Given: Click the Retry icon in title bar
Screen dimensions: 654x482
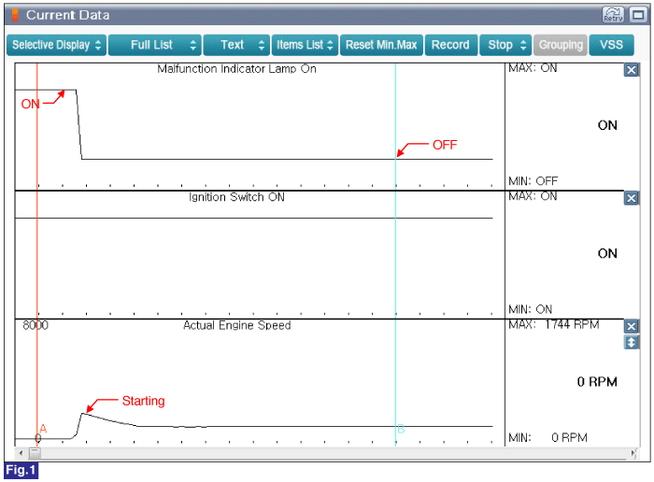Looking at the screenshot, I should pyautogui.click(x=613, y=15).
